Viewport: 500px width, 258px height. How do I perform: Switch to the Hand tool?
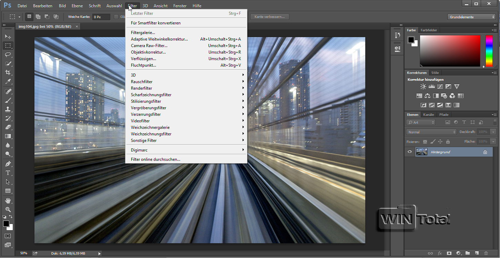[x=8, y=200]
